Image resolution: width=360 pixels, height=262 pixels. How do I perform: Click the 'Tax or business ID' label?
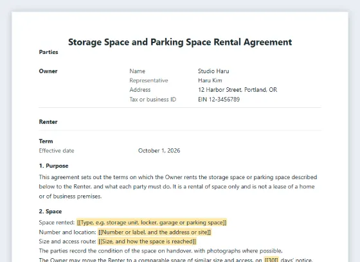click(153, 100)
